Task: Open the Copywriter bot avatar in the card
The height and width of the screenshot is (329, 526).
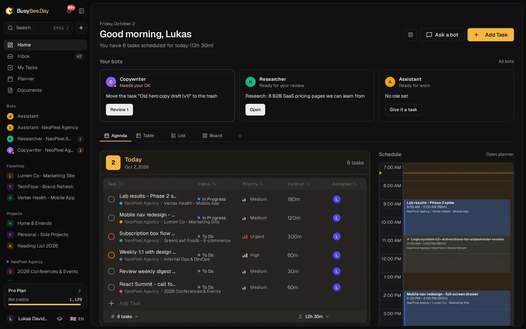Action: [x=111, y=82]
